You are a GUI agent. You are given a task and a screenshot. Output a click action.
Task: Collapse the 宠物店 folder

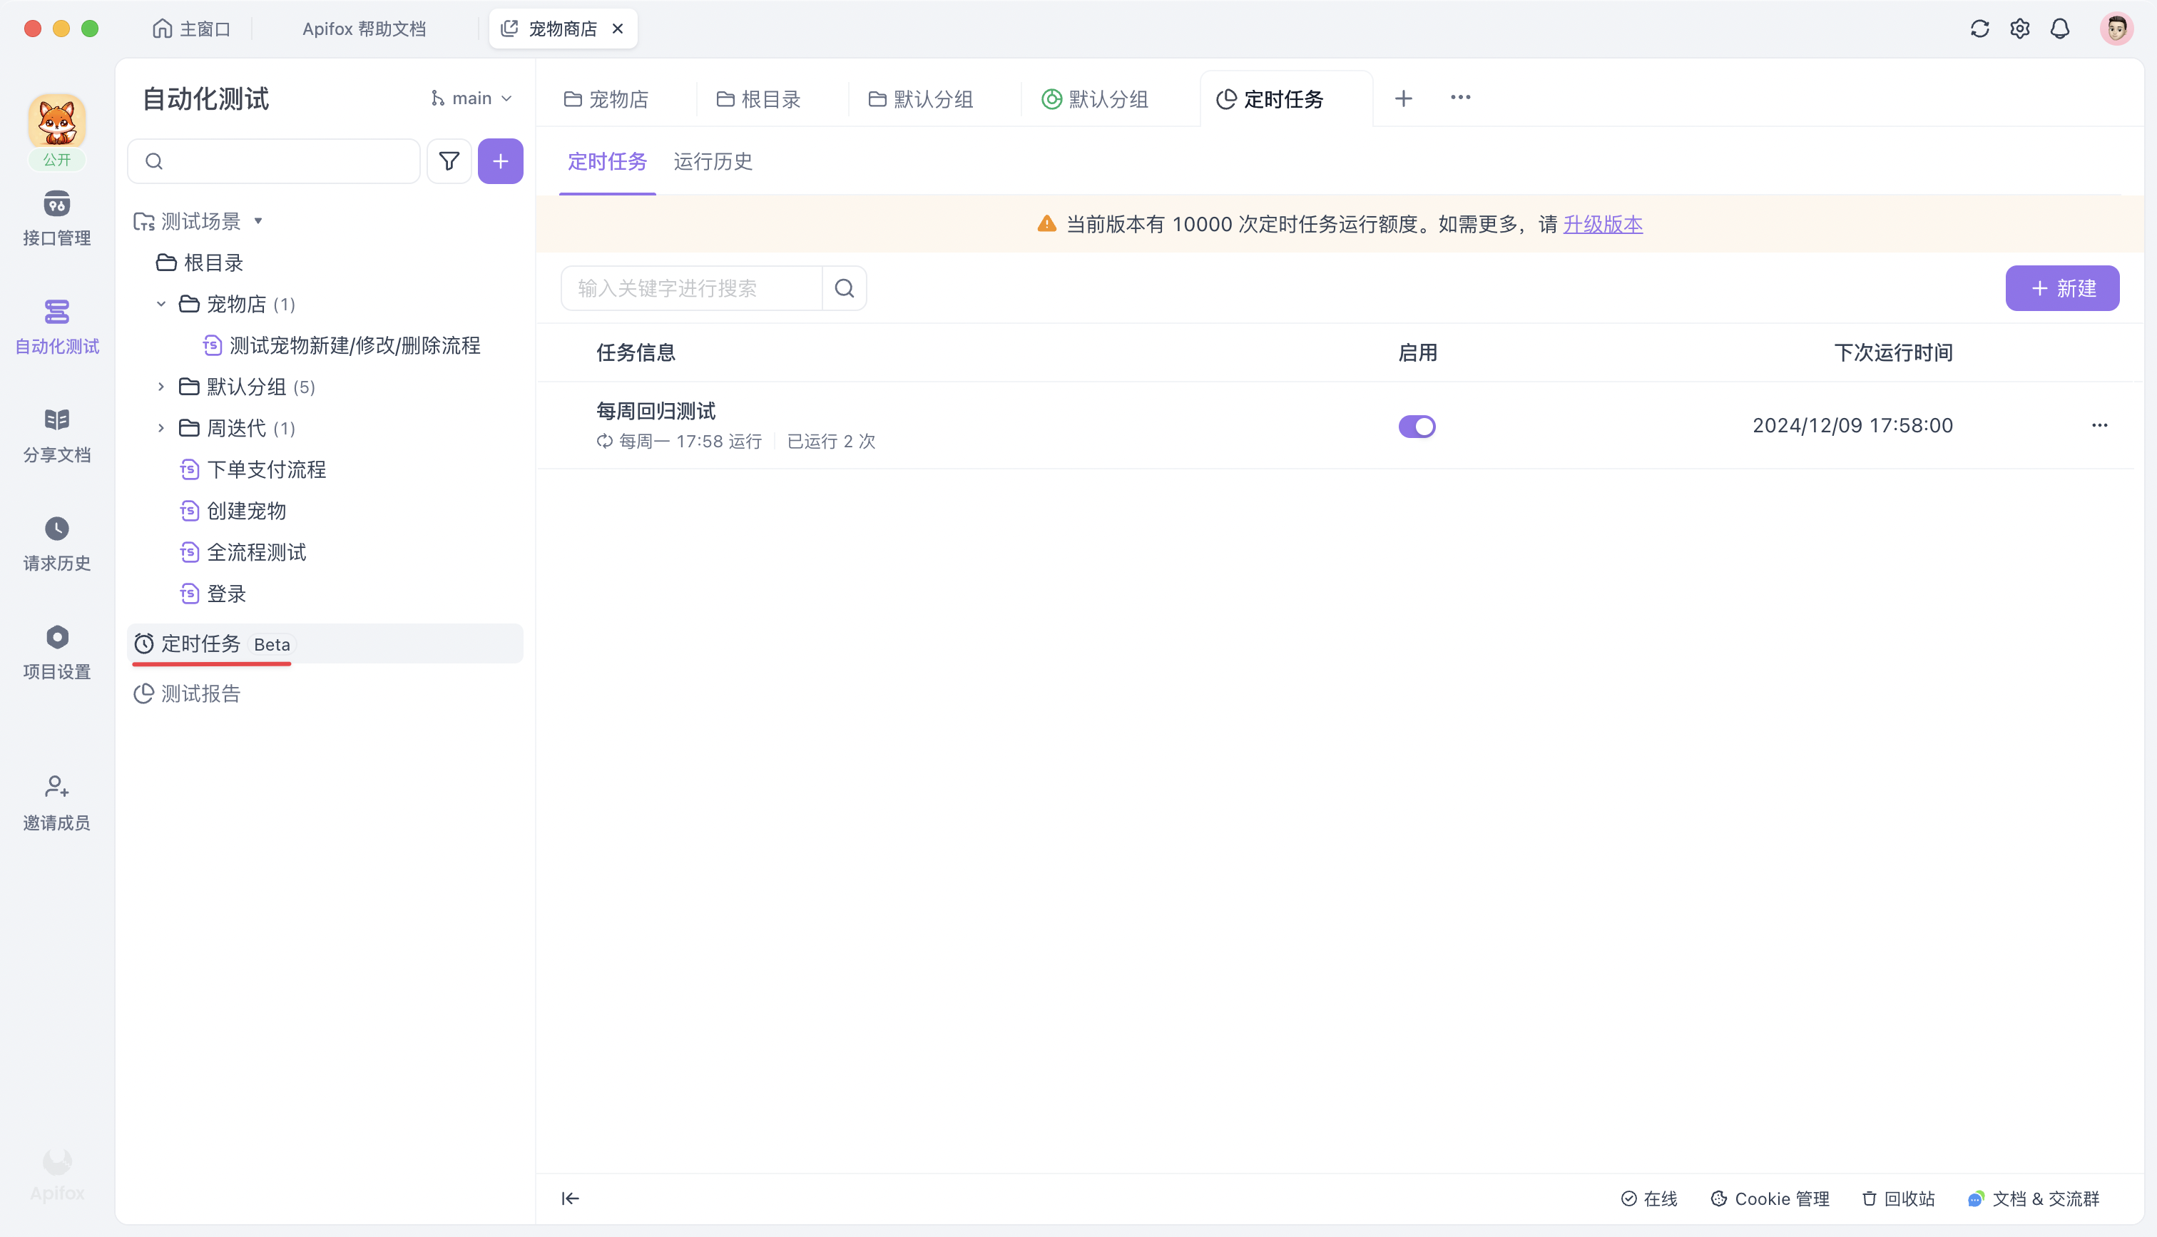[x=160, y=304]
